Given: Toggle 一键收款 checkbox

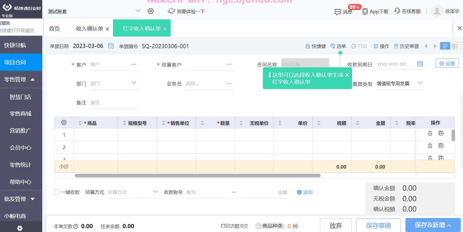Looking at the screenshot, I should click(57, 192).
